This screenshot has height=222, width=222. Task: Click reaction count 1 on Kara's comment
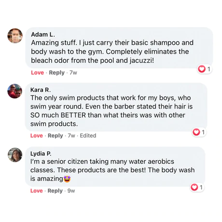pyautogui.click(x=203, y=132)
